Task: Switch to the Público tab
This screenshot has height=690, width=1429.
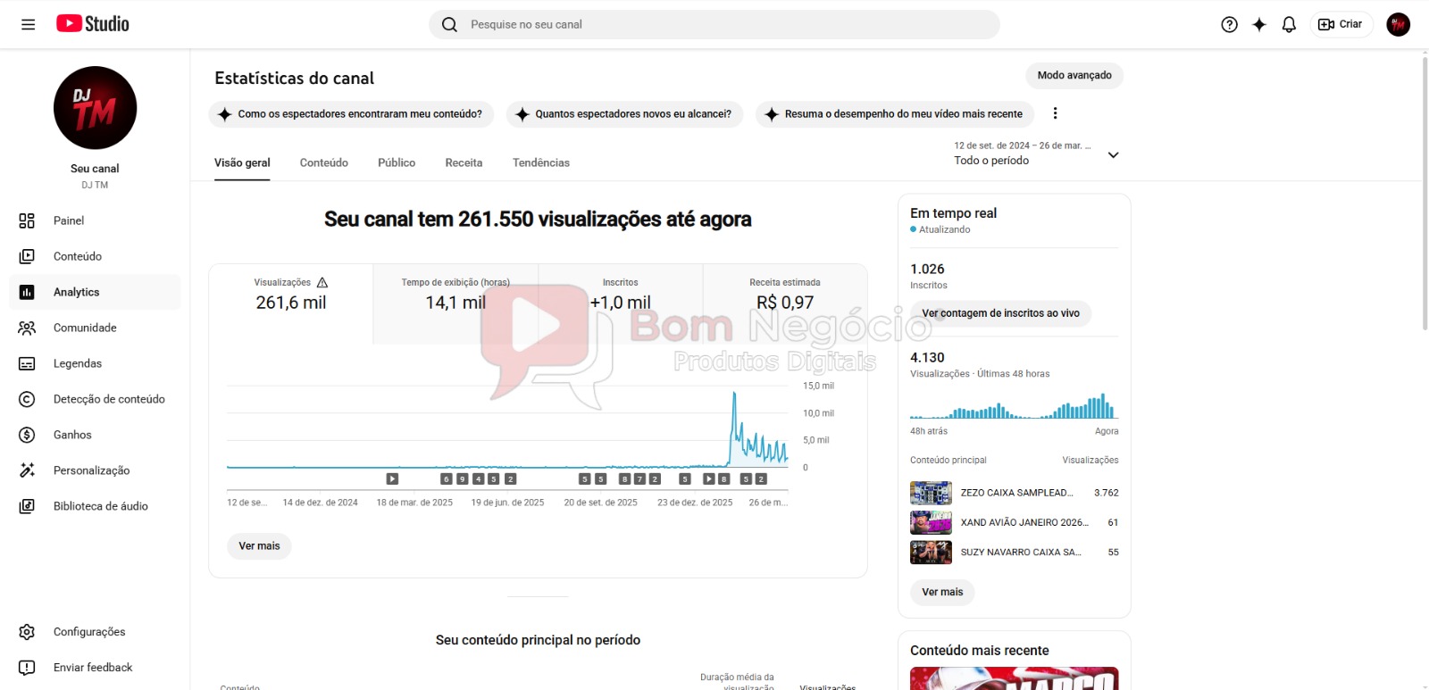Action: click(x=397, y=163)
